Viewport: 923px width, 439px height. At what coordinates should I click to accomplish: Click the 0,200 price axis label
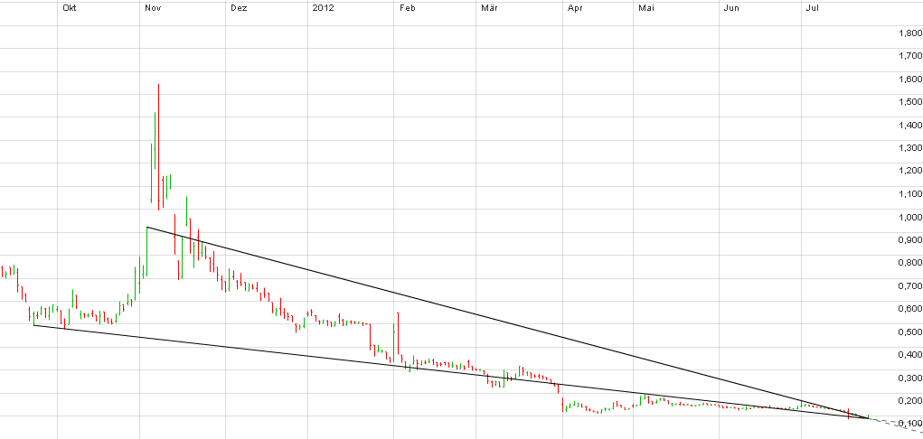coord(910,400)
